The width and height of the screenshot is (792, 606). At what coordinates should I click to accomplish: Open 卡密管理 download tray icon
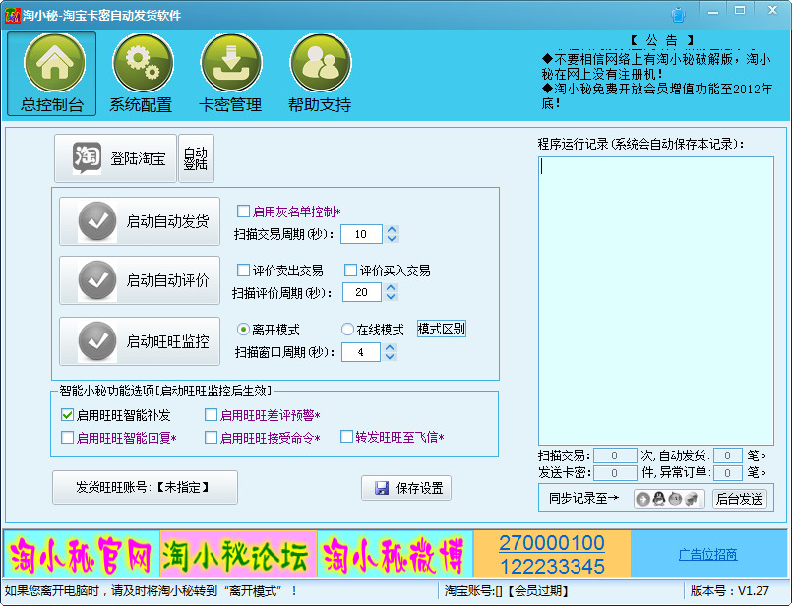[x=230, y=74]
